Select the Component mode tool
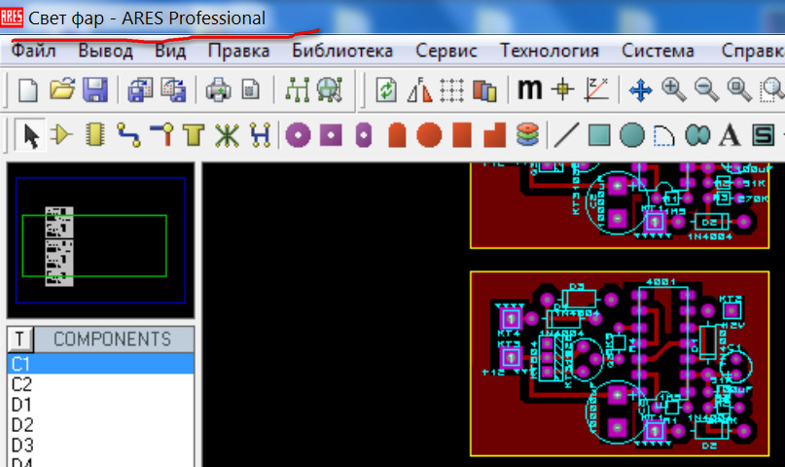Screen dimensions: 785x467 tap(62, 135)
